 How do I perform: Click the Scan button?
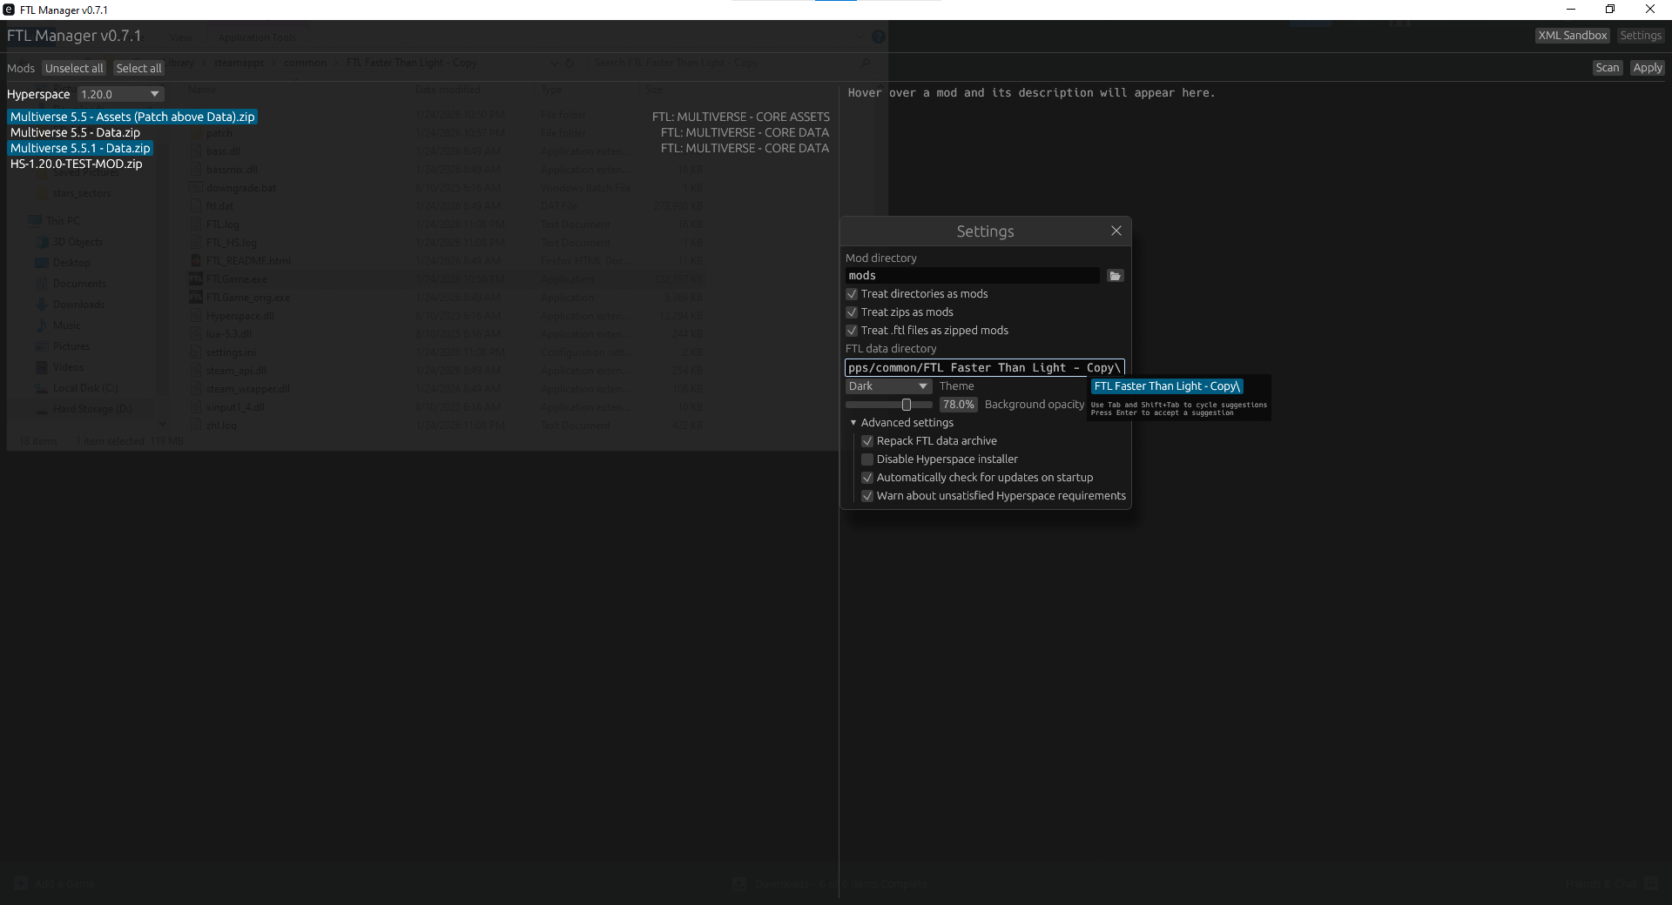click(1608, 68)
